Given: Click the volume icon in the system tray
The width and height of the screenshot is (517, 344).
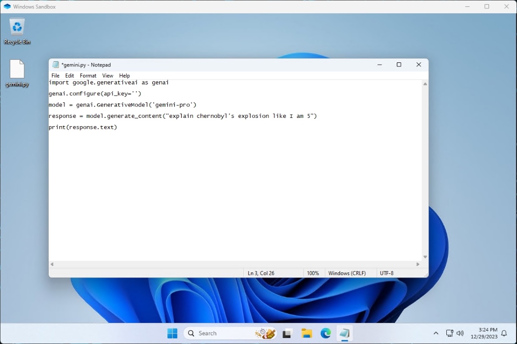Looking at the screenshot, I should pyautogui.click(x=460, y=333).
